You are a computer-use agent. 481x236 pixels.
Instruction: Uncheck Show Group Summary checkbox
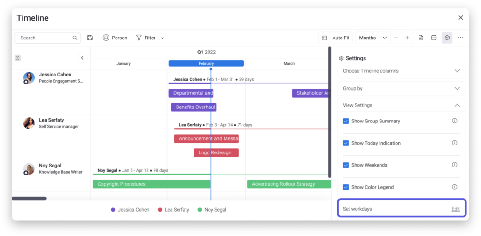coord(346,121)
